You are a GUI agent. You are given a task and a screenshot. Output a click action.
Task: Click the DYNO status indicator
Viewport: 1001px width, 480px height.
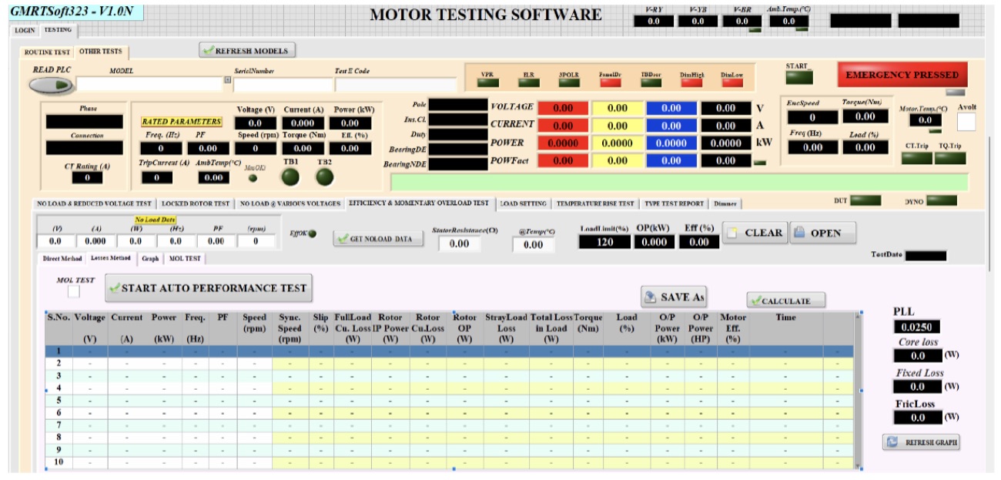(x=942, y=200)
